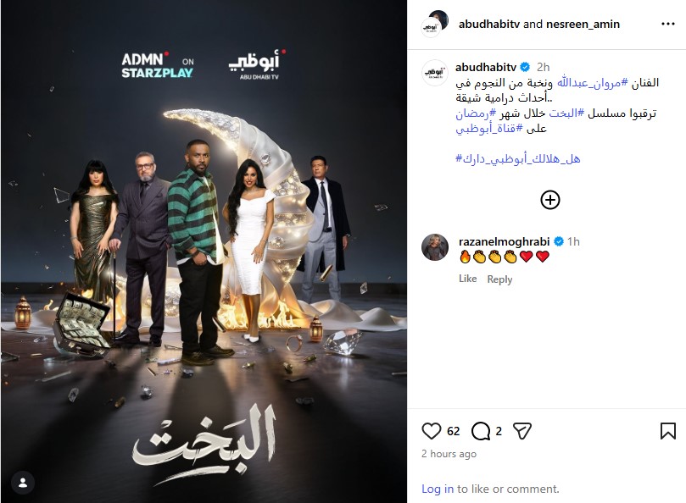Share the post using the paper plane icon
Screen dimensions: 686x503
522,431
